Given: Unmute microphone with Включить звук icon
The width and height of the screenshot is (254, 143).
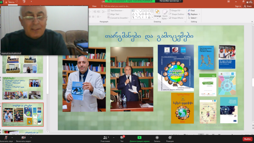Looking at the screenshot, I should [x=6, y=138].
